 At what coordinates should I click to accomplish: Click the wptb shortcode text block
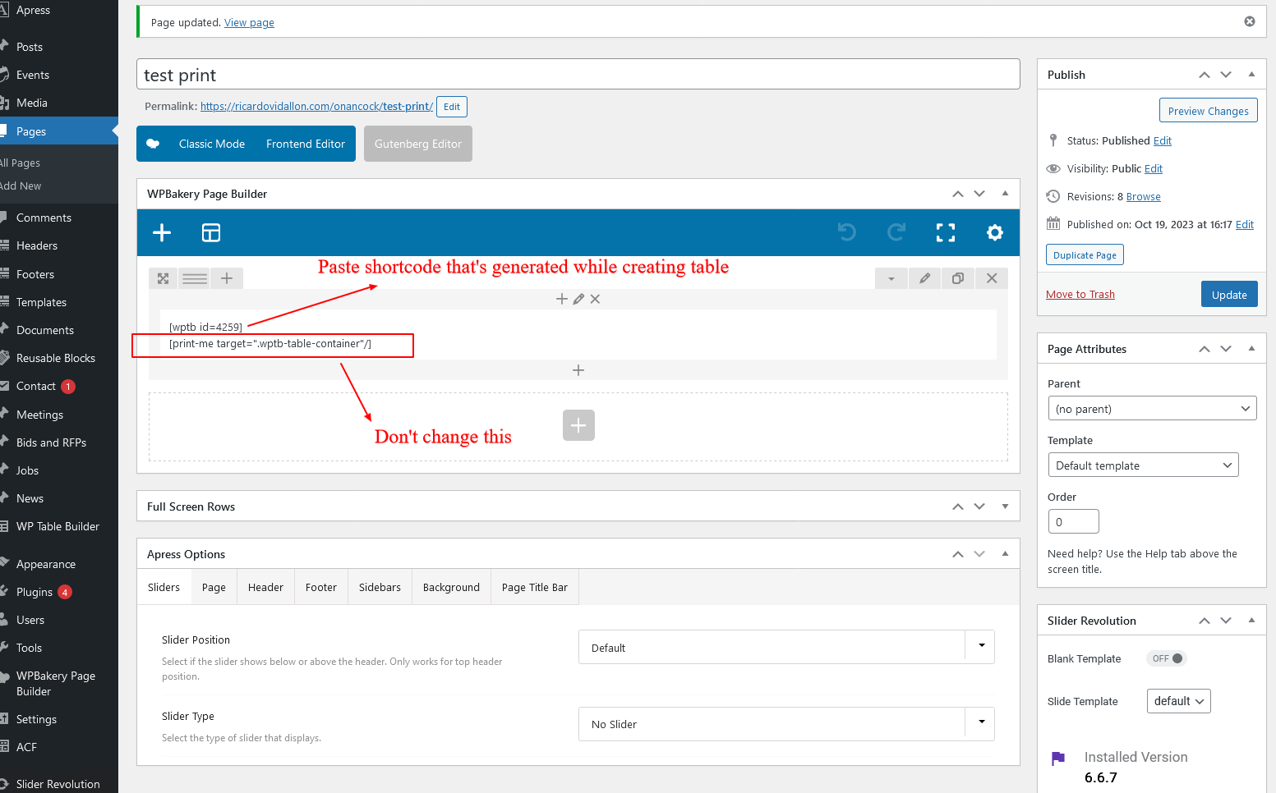coord(578,335)
